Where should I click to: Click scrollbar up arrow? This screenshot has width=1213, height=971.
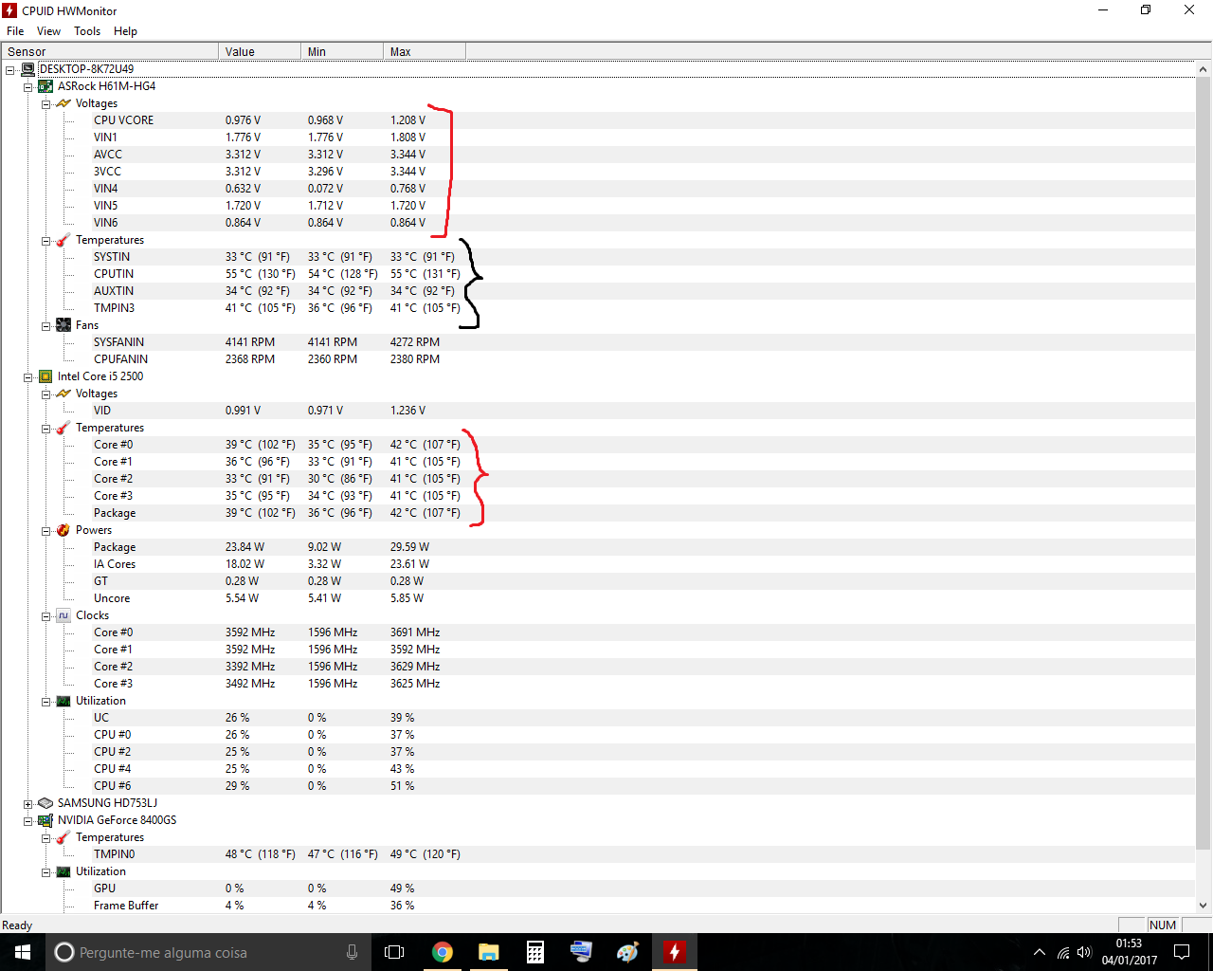(1204, 69)
